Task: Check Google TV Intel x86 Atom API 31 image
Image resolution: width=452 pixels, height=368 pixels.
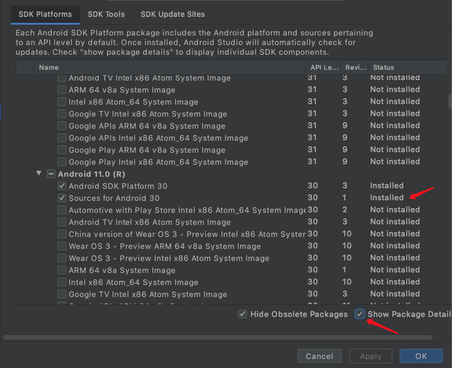Action: coord(61,114)
